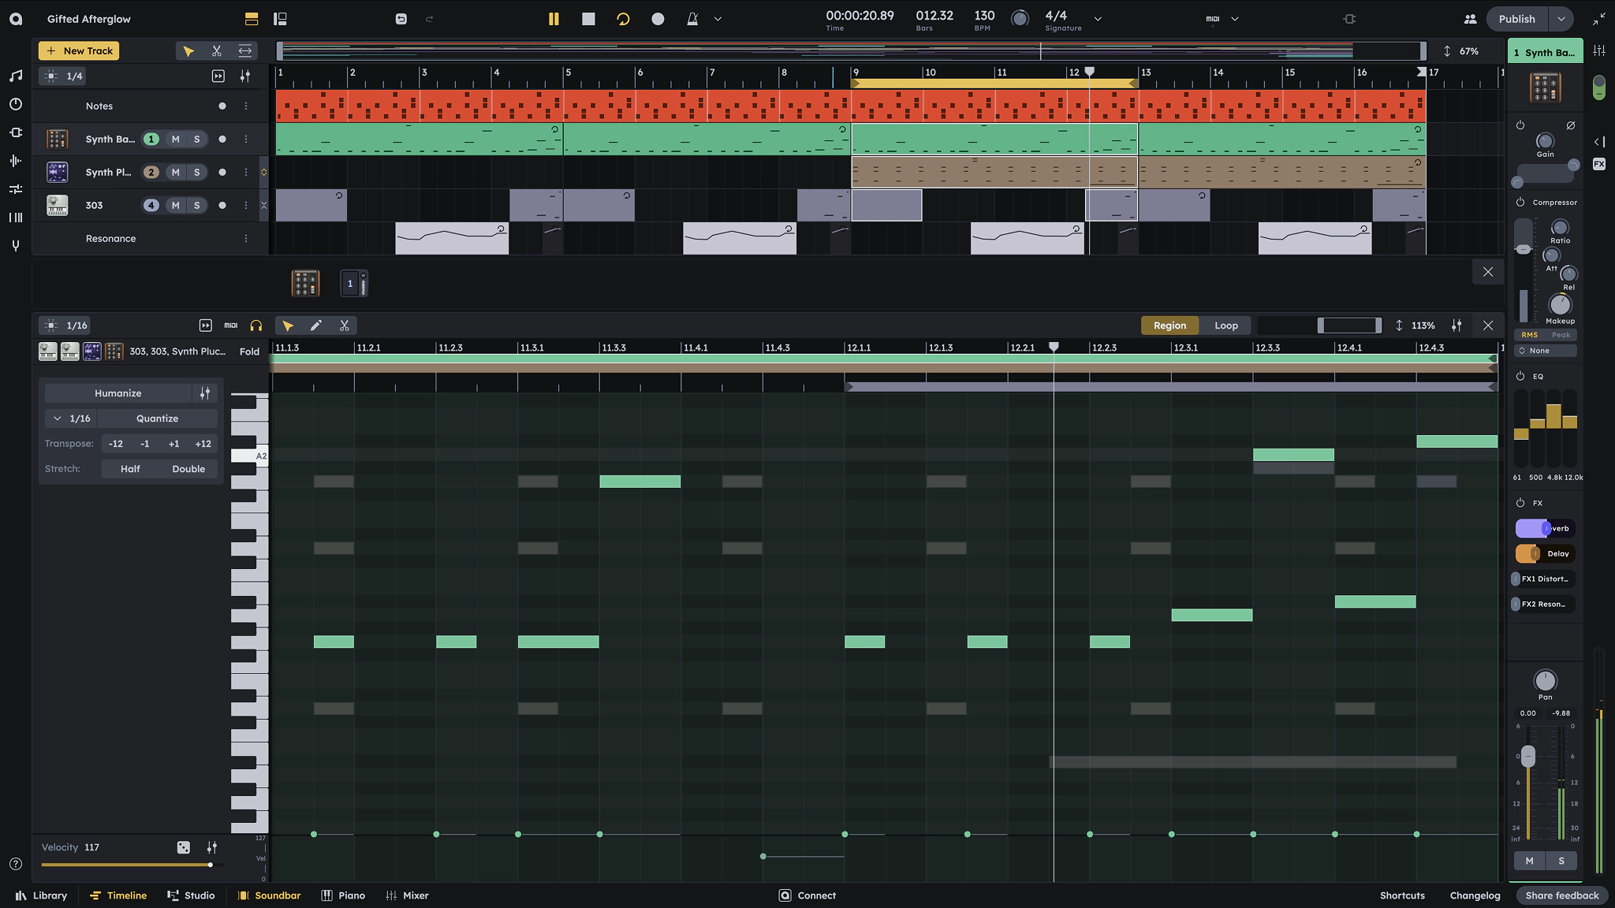Stretch notes to Double
Screen dimensions: 1615x908
[x=188, y=468]
